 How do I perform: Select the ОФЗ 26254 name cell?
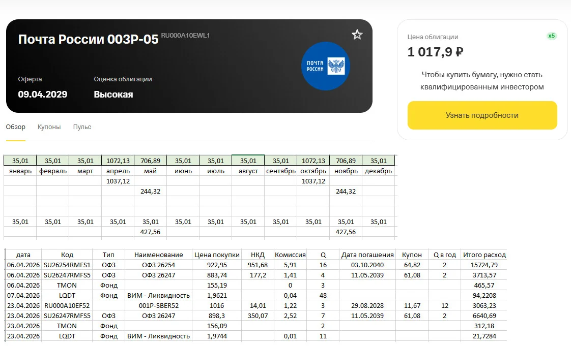pyautogui.click(x=158, y=265)
